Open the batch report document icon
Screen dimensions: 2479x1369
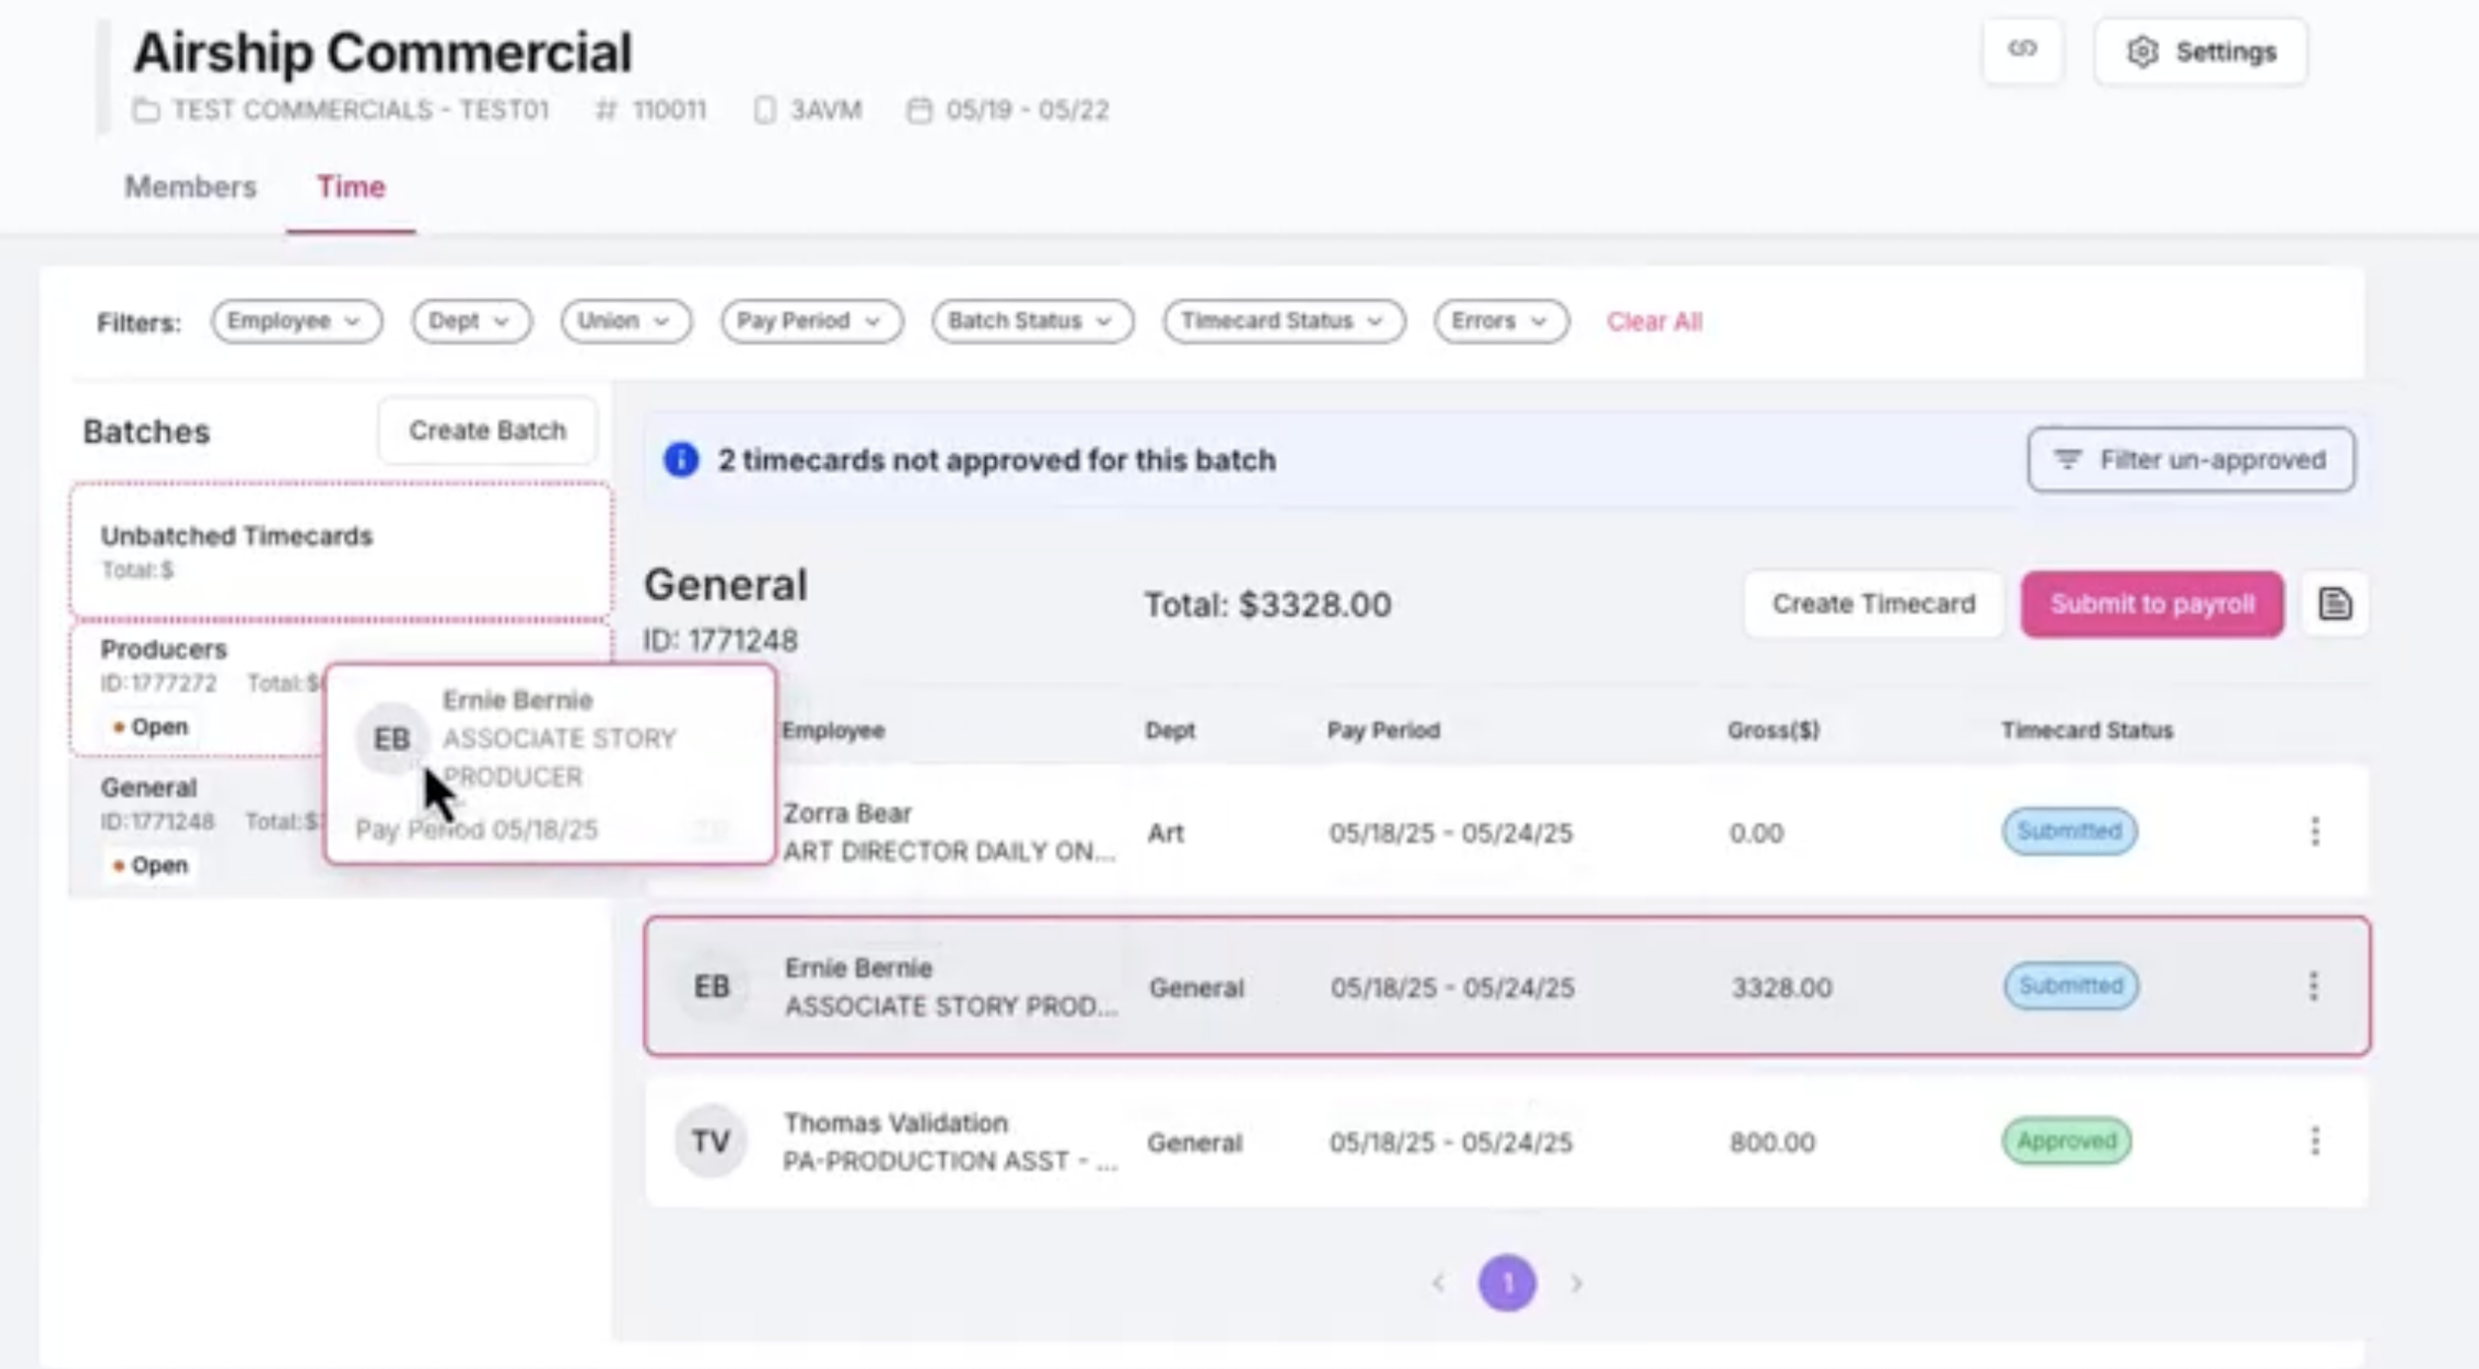[x=2334, y=603]
